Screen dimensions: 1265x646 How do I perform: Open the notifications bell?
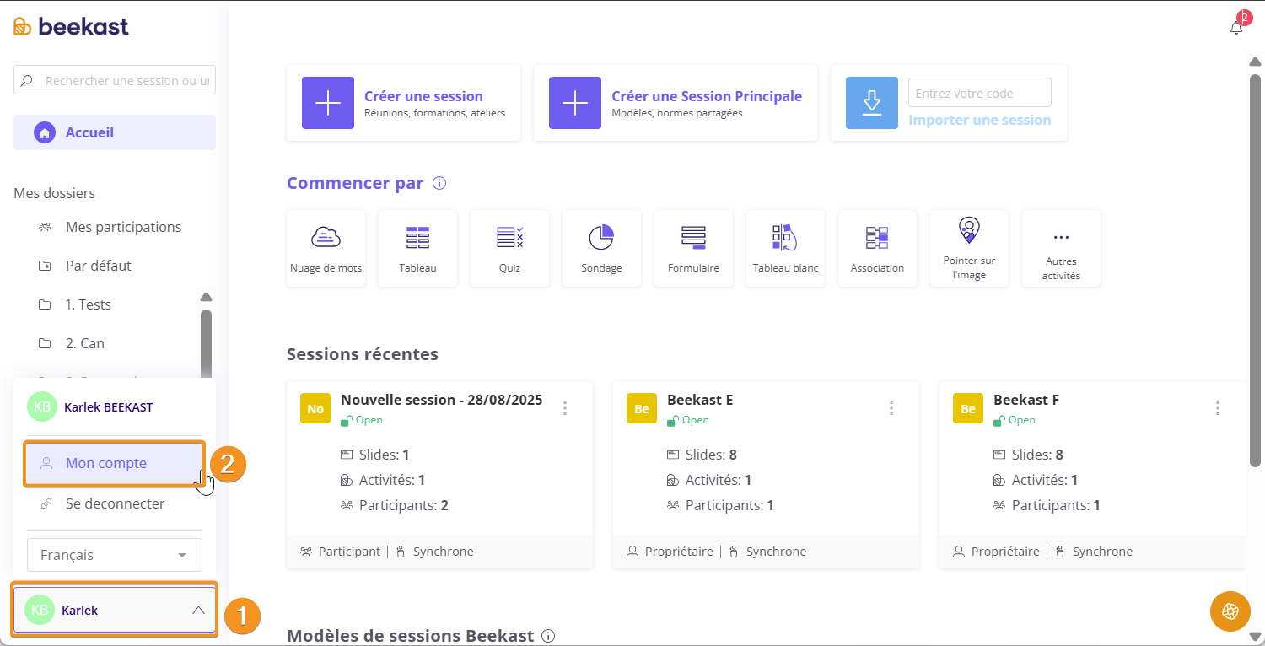pyautogui.click(x=1236, y=28)
